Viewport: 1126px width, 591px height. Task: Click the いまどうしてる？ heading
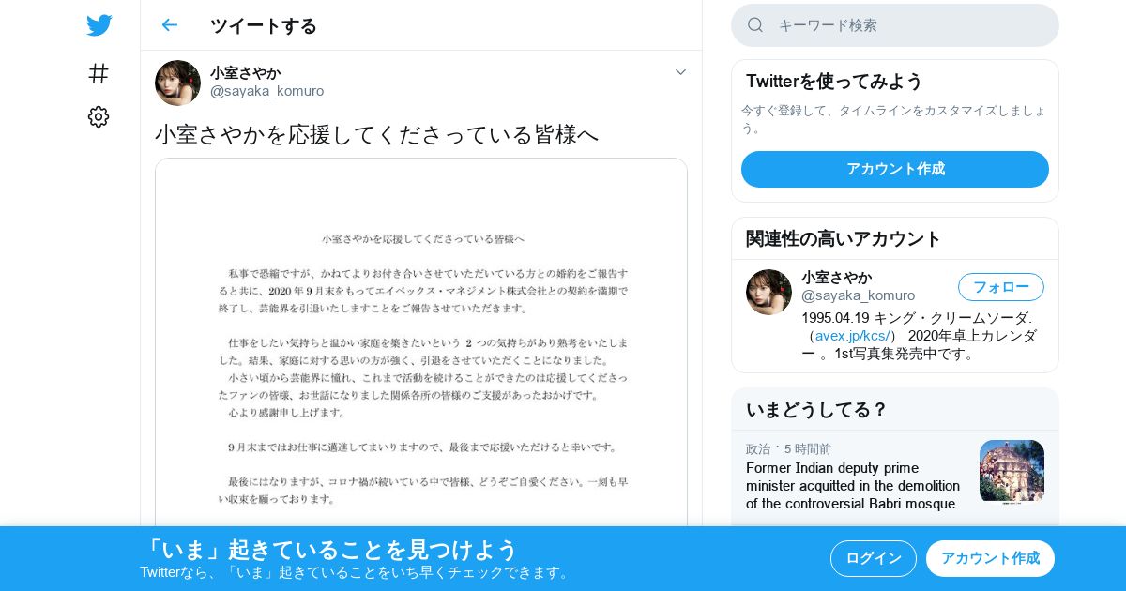pos(816,410)
